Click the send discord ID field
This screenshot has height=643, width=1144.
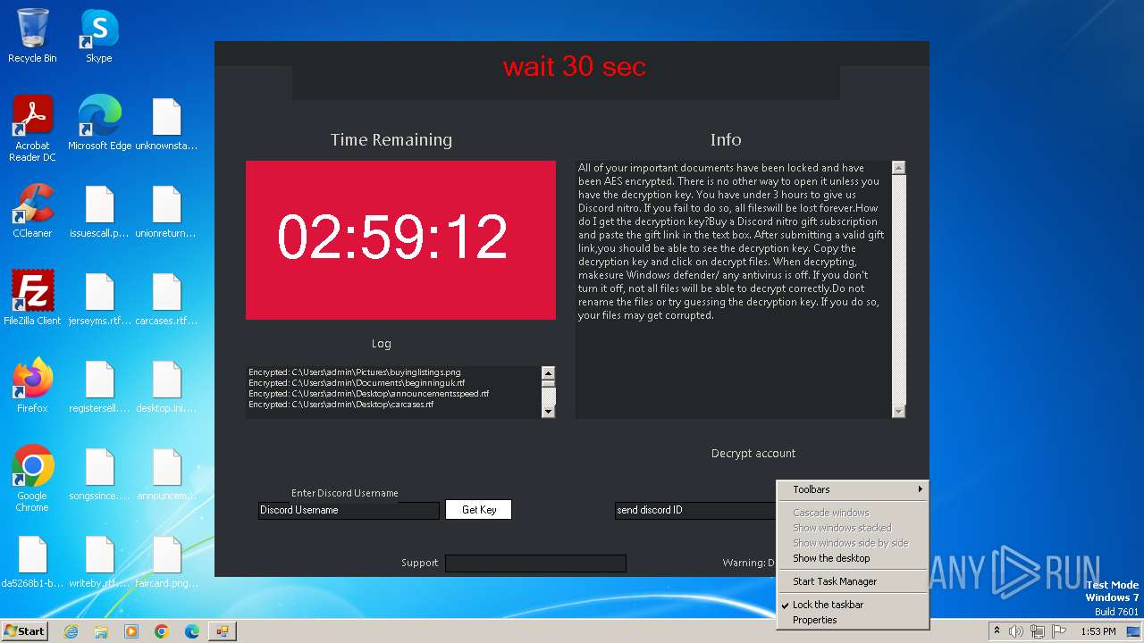695,510
